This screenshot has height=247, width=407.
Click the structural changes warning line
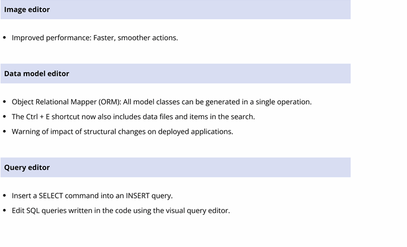(x=122, y=132)
